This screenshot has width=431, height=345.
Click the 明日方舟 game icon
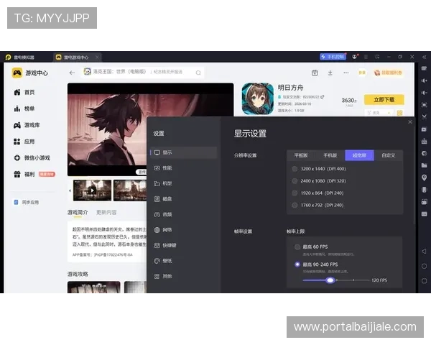258,99
